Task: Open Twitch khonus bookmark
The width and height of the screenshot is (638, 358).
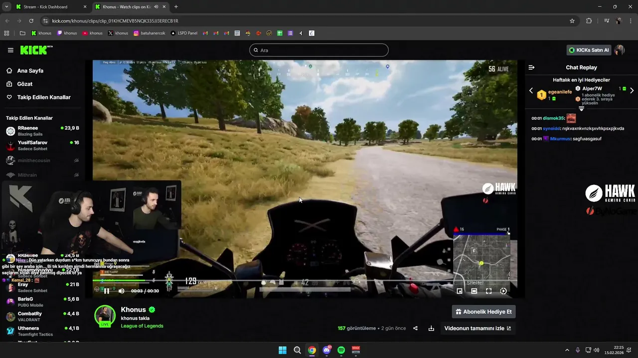Action: [x=67, y=33]
